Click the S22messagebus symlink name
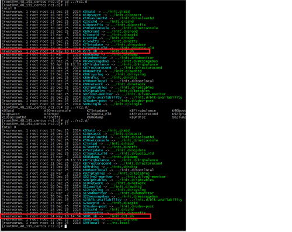Screen dimensions: 292x232 [96, 196]
